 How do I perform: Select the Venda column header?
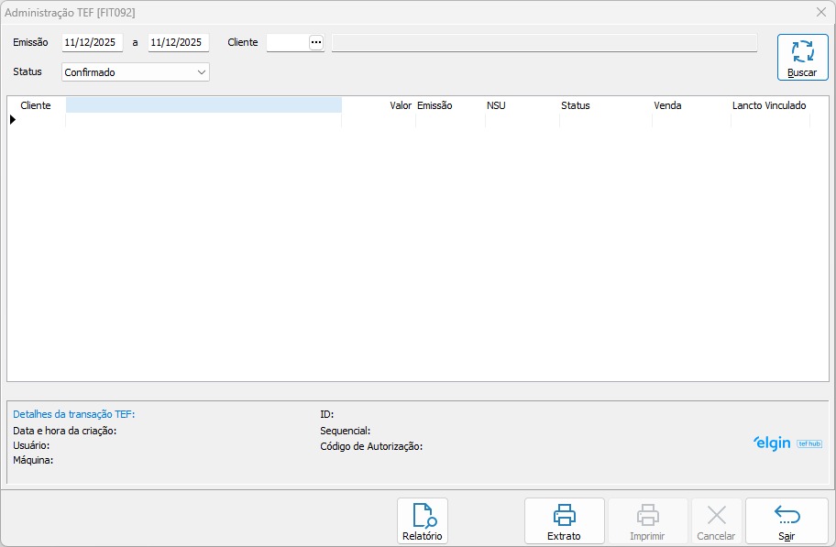pos(667,105)
